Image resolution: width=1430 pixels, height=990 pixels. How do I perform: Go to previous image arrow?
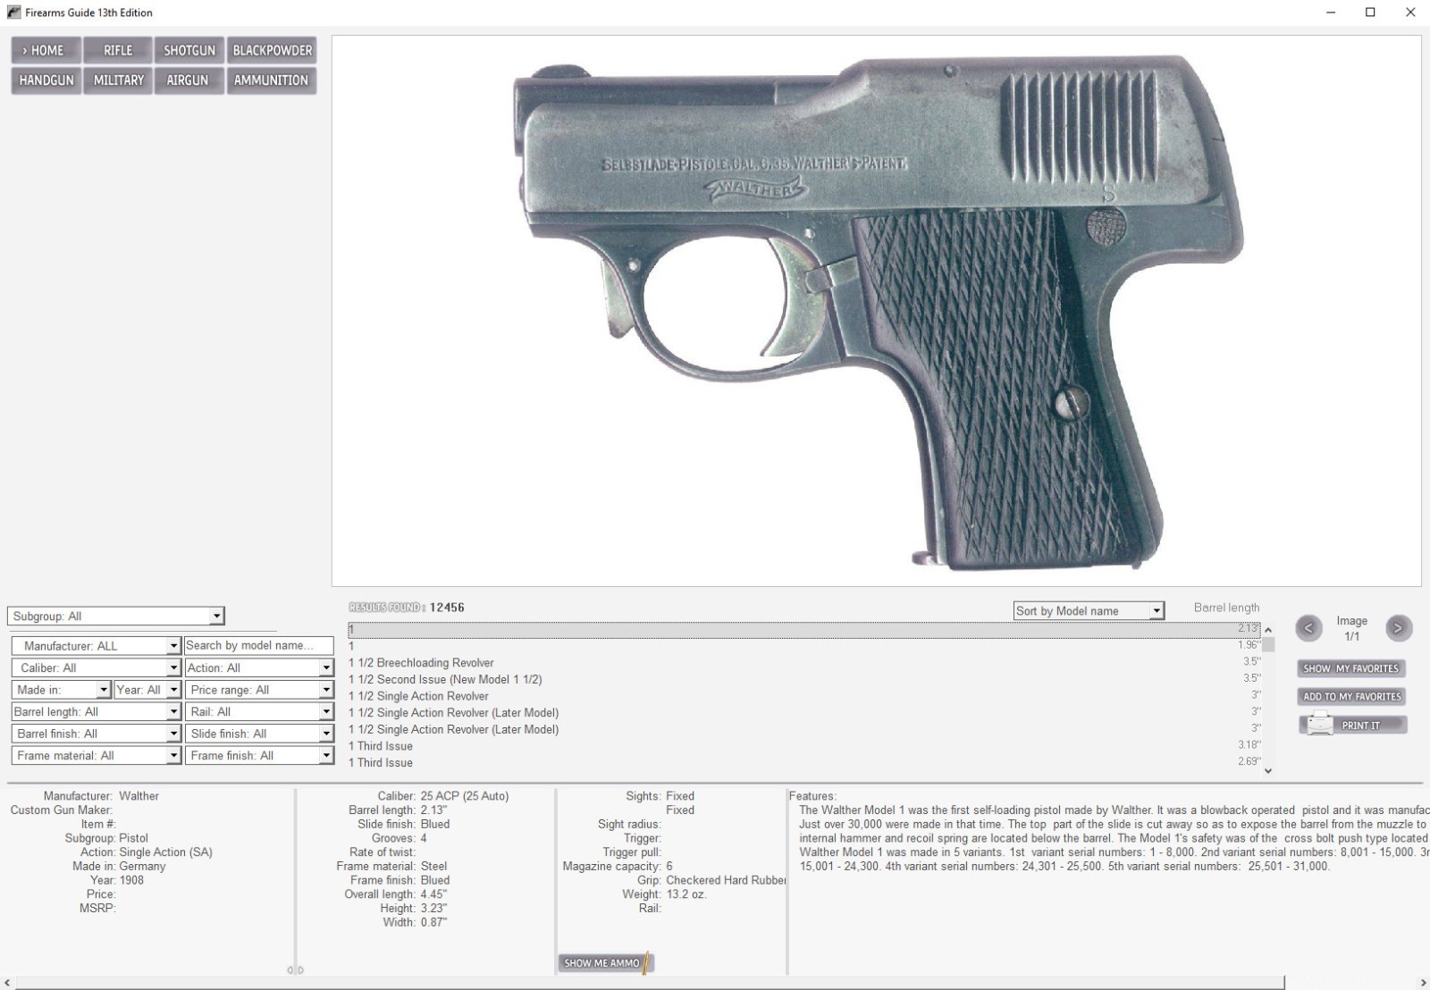click(x=1308, y=628)
